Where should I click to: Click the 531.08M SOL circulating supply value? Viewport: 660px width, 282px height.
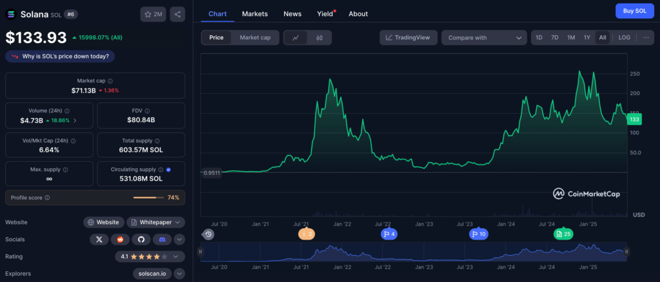141,179
